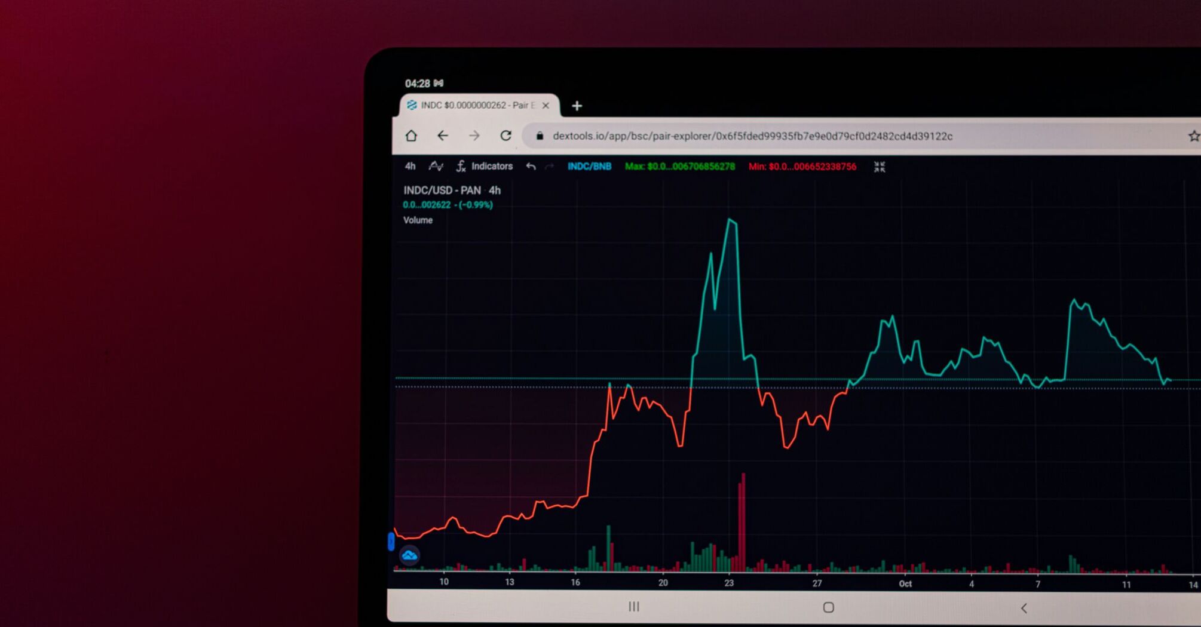Click the 0.0...002622 (-0.99%) price text
This screenshot has width=1201, height=627.
(448, 205)
